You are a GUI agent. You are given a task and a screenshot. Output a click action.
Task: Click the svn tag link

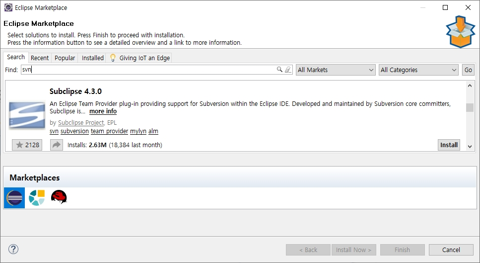(x=54, y=131)
